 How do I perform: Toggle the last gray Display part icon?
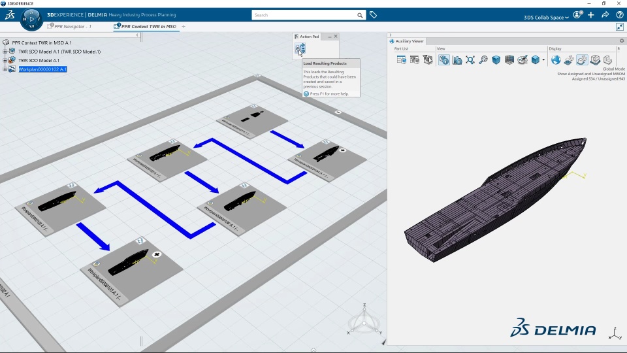pyautogui.click(x=608, y=59)
